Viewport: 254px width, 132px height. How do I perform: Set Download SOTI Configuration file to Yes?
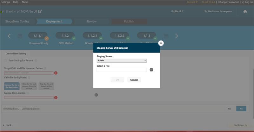230,109
